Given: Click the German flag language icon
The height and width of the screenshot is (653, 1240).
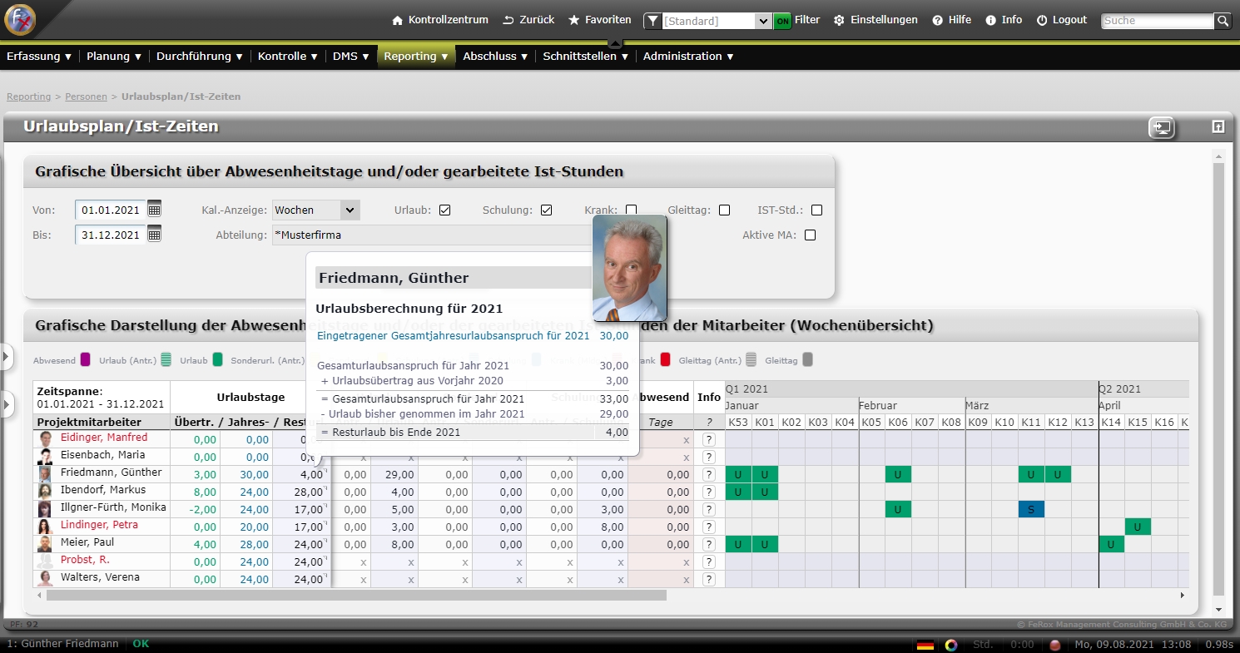Looking at the screenshot, I should click(x=925, y=645).
